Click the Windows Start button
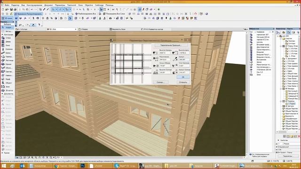This screenshot has width=301, height=169. [x=3, y=166]
